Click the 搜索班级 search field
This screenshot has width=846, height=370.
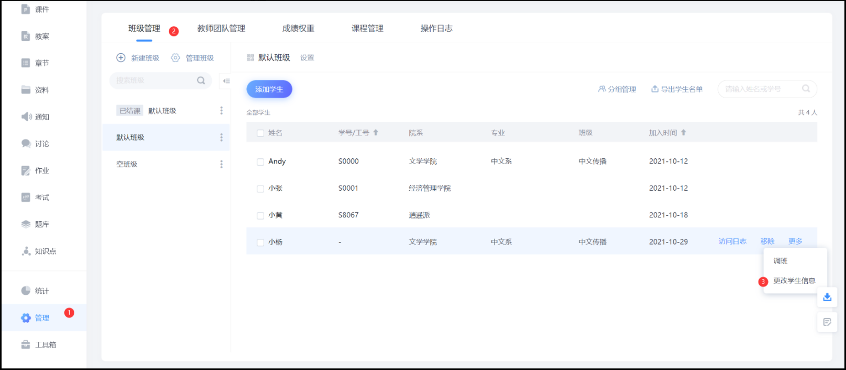click(x=154, y=80)
